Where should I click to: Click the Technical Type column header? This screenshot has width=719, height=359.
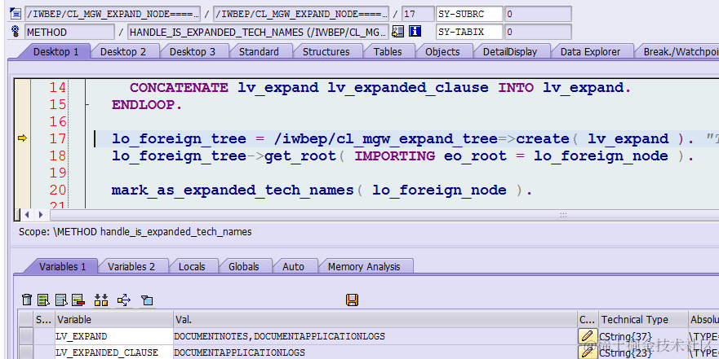[x=643, y=319]
